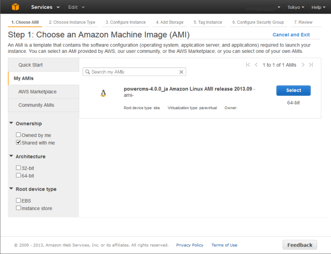The height and width of the screenshot is (254, 331).
Task: Open the Terms of Use link
Action: click(224, 245)
